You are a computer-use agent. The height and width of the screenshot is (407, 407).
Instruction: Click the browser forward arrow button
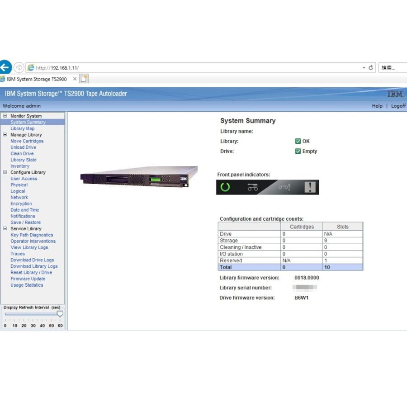click(x=19, y=68)
